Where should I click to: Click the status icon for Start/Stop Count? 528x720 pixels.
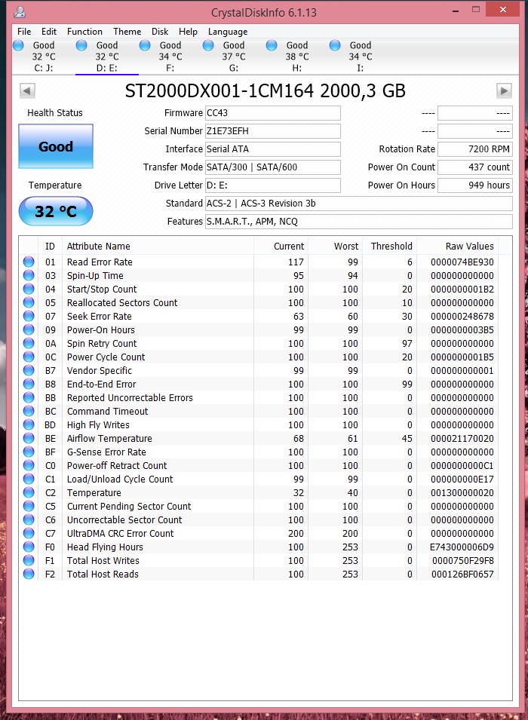(x=29, y=289)
